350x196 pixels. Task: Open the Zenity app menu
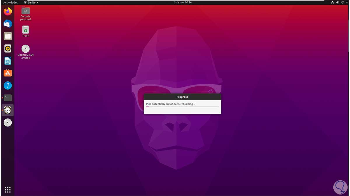pos(31,2)
